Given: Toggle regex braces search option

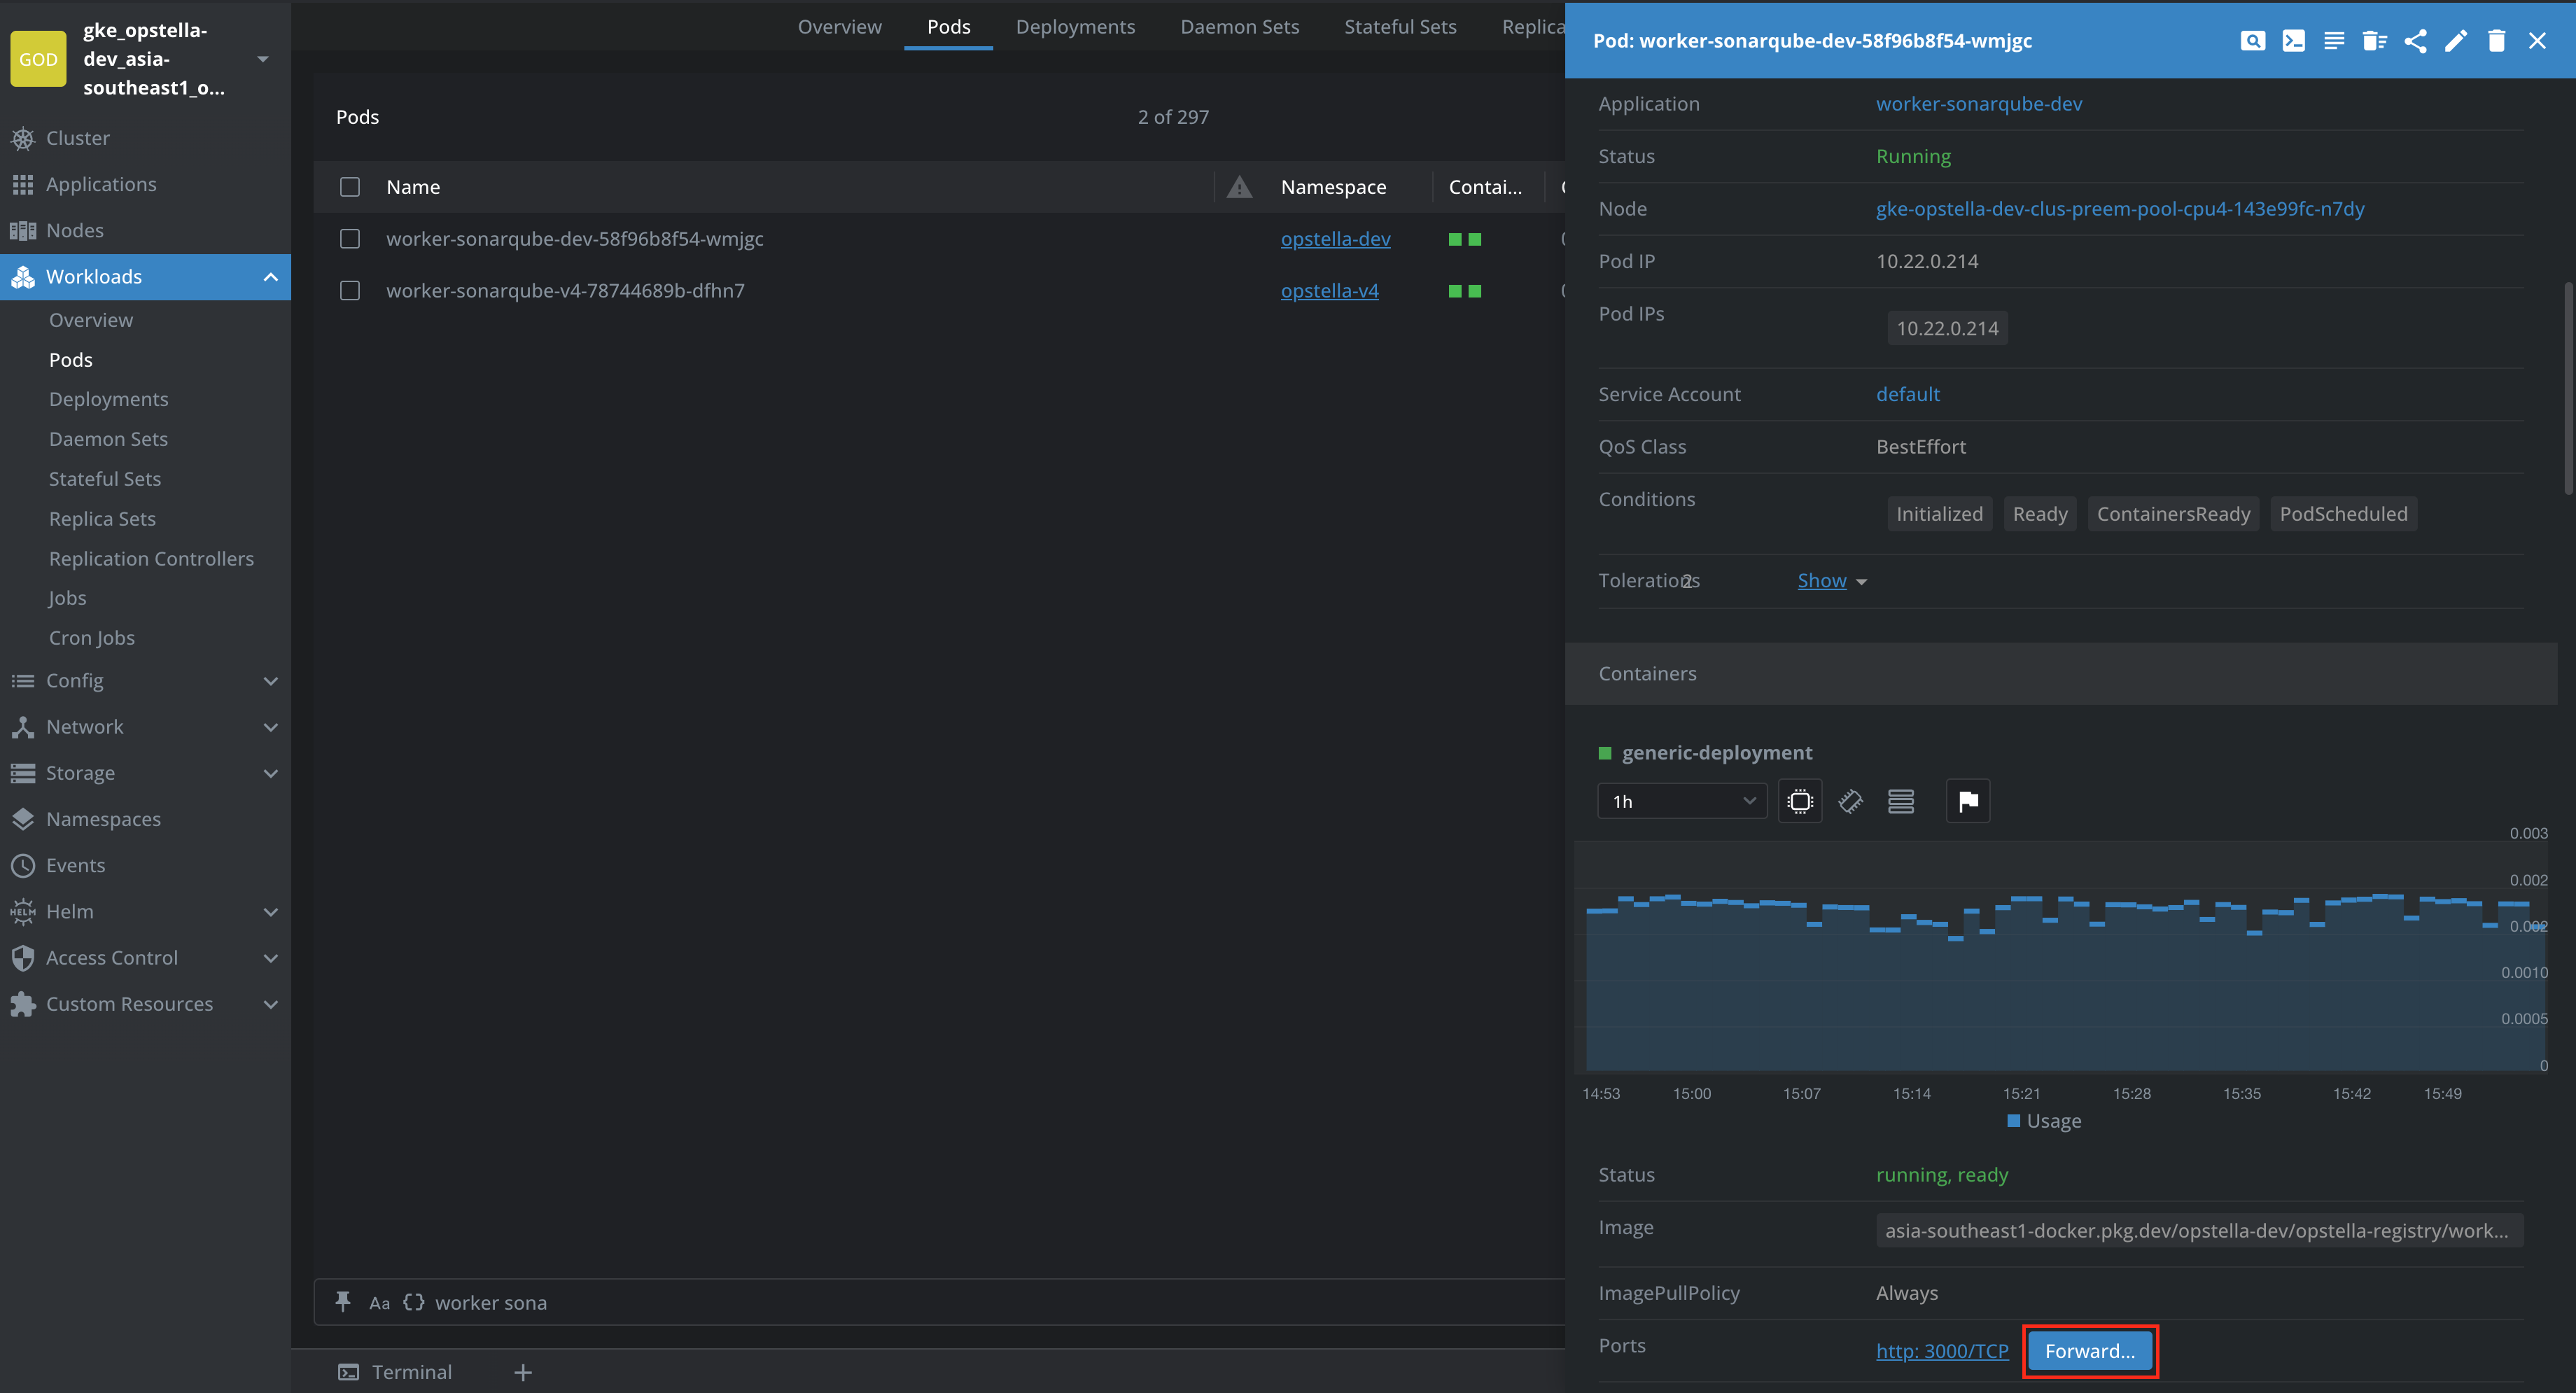Looking at the screenshot, I should pos(413,1302).
